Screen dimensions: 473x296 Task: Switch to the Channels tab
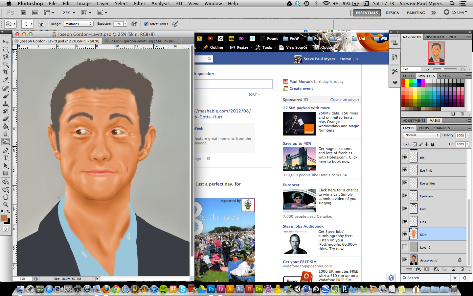[x=442, y=128]
